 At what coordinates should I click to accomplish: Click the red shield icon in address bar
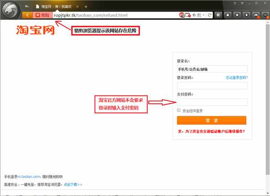181,15
